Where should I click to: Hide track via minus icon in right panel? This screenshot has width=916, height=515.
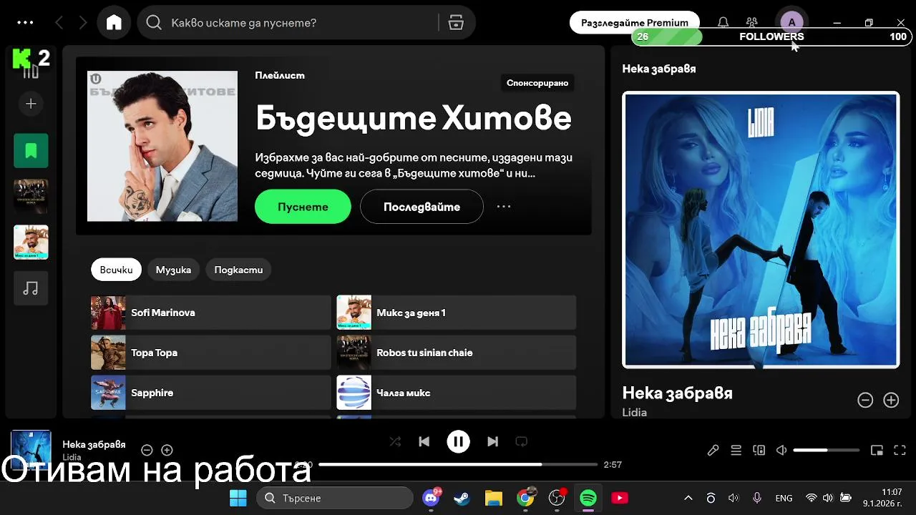865,401
